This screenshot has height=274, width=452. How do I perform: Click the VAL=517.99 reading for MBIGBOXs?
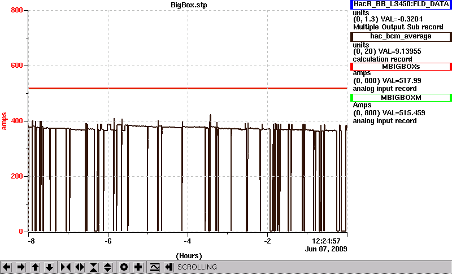coord(401,81)
